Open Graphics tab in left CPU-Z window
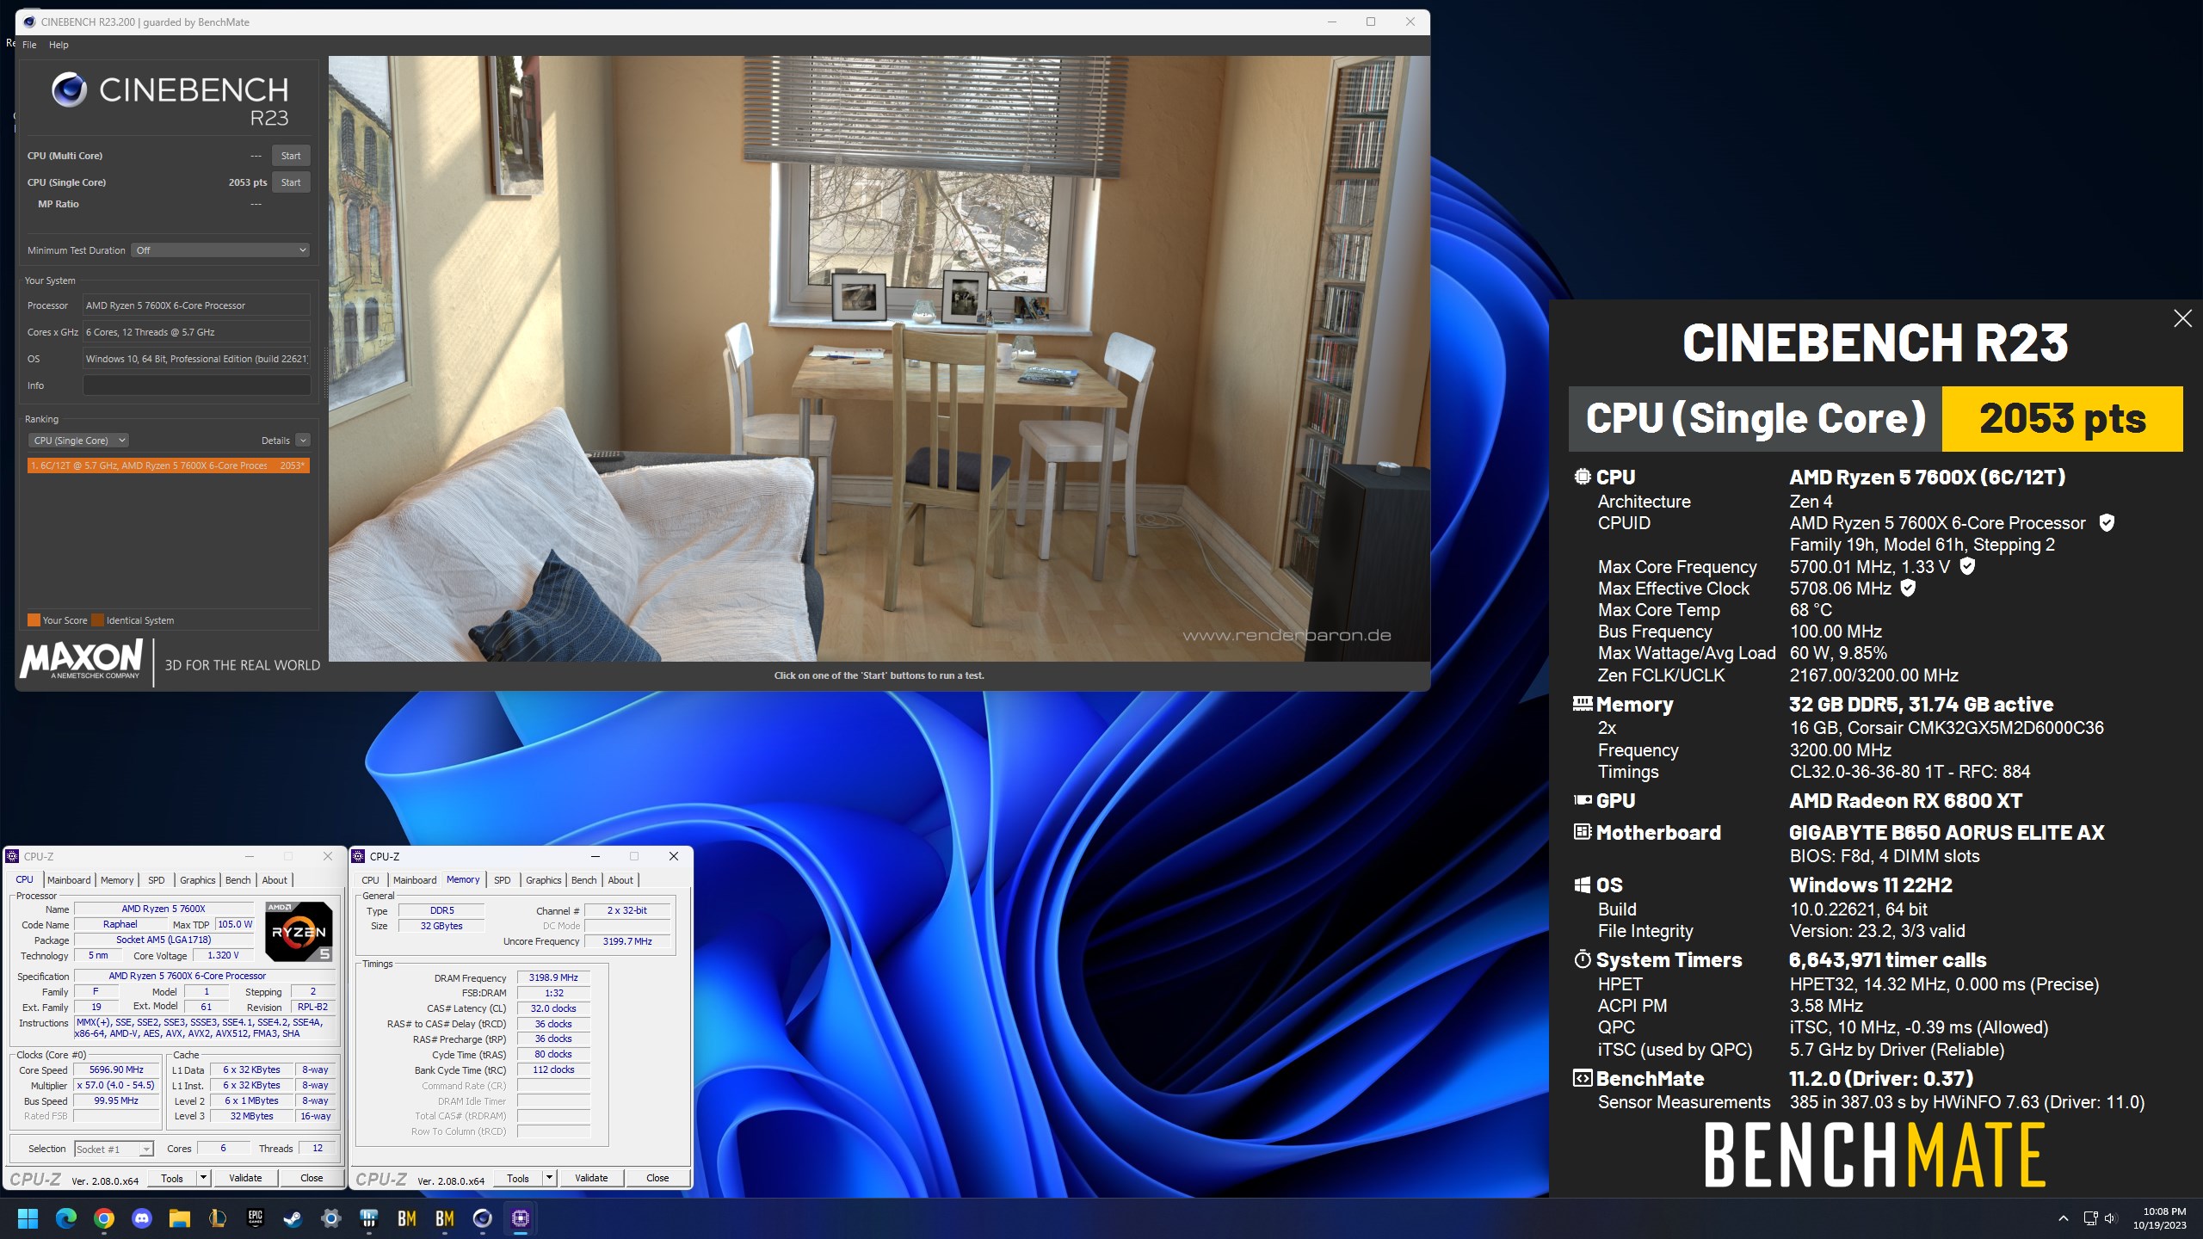The width and height of the screenshot is (2203, 1239). tap(198, 880)
